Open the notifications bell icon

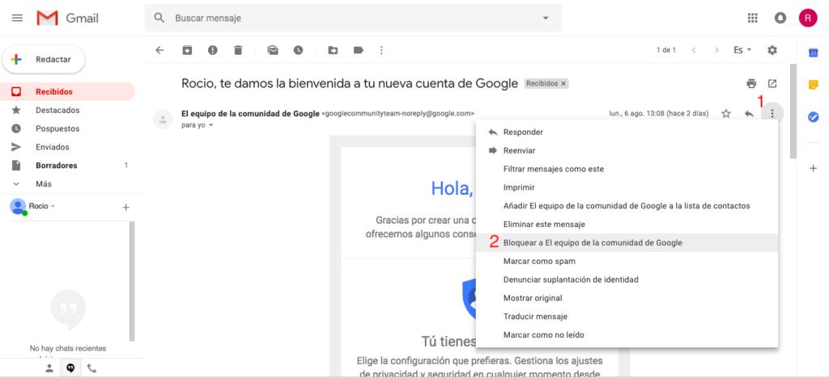click(780, 18)
